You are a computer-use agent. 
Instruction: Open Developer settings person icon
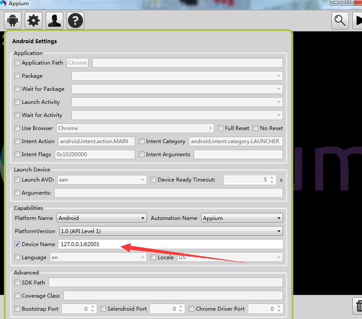tap(55, 21)
